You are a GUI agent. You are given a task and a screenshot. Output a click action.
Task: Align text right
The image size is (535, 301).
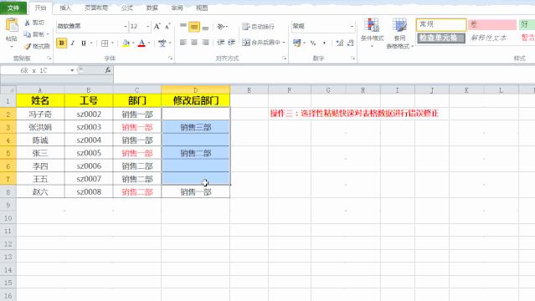(x=205, y=43)
